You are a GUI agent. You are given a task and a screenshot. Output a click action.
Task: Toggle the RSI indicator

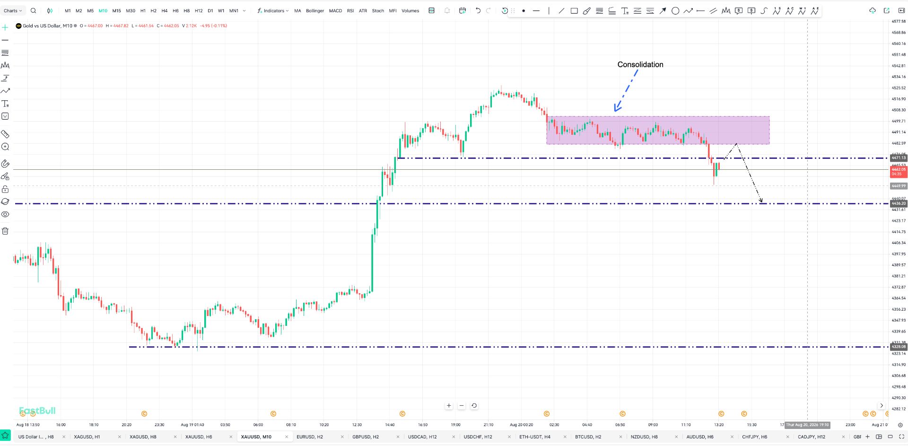pyautogui.click(x=350, y=10)
